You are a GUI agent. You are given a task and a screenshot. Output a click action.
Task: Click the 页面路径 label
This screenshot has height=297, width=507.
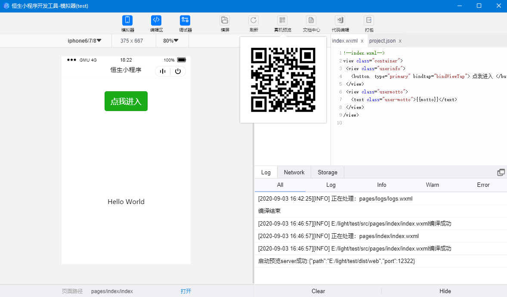(x=72, y=291)
